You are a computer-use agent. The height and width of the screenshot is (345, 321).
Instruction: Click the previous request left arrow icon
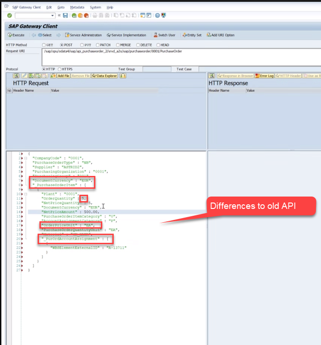33,35
